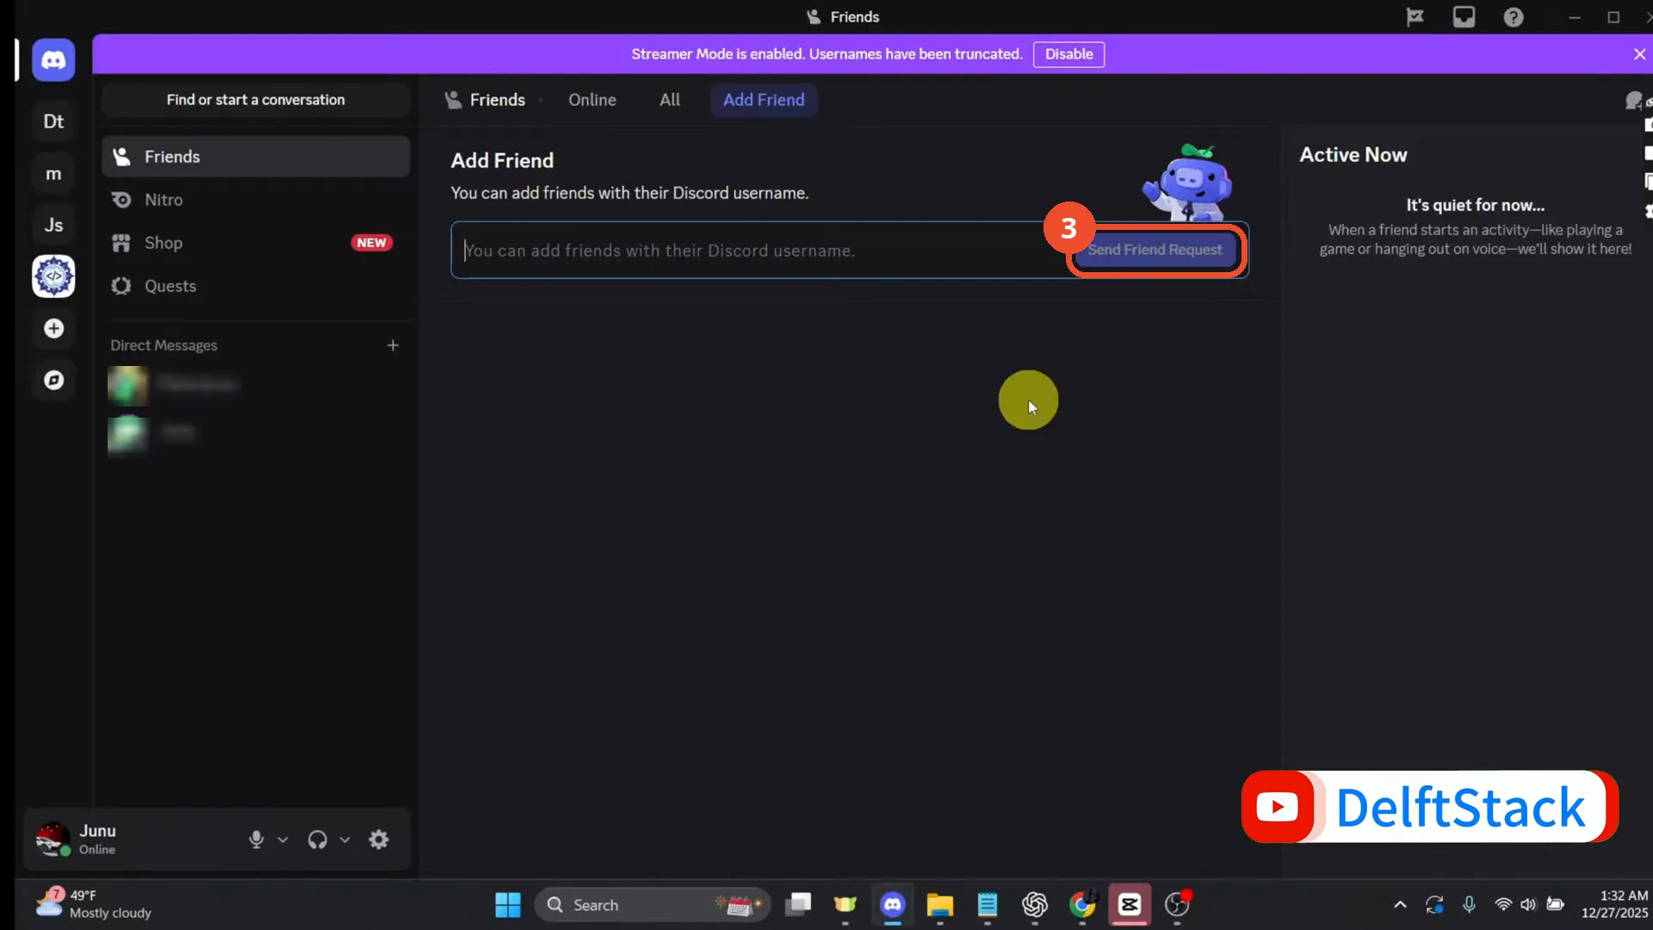Open the second blurred direct message
The image size is (1653, 930).
(x=256, y=433)
